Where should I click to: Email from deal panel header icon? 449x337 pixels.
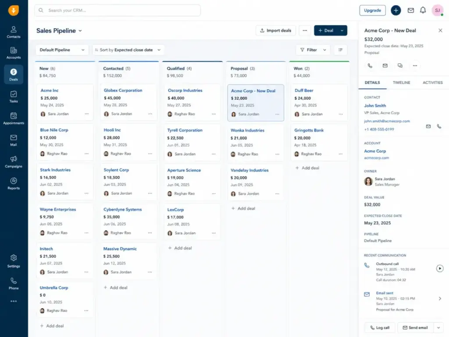pyautogui.click(x=385, y=66)
